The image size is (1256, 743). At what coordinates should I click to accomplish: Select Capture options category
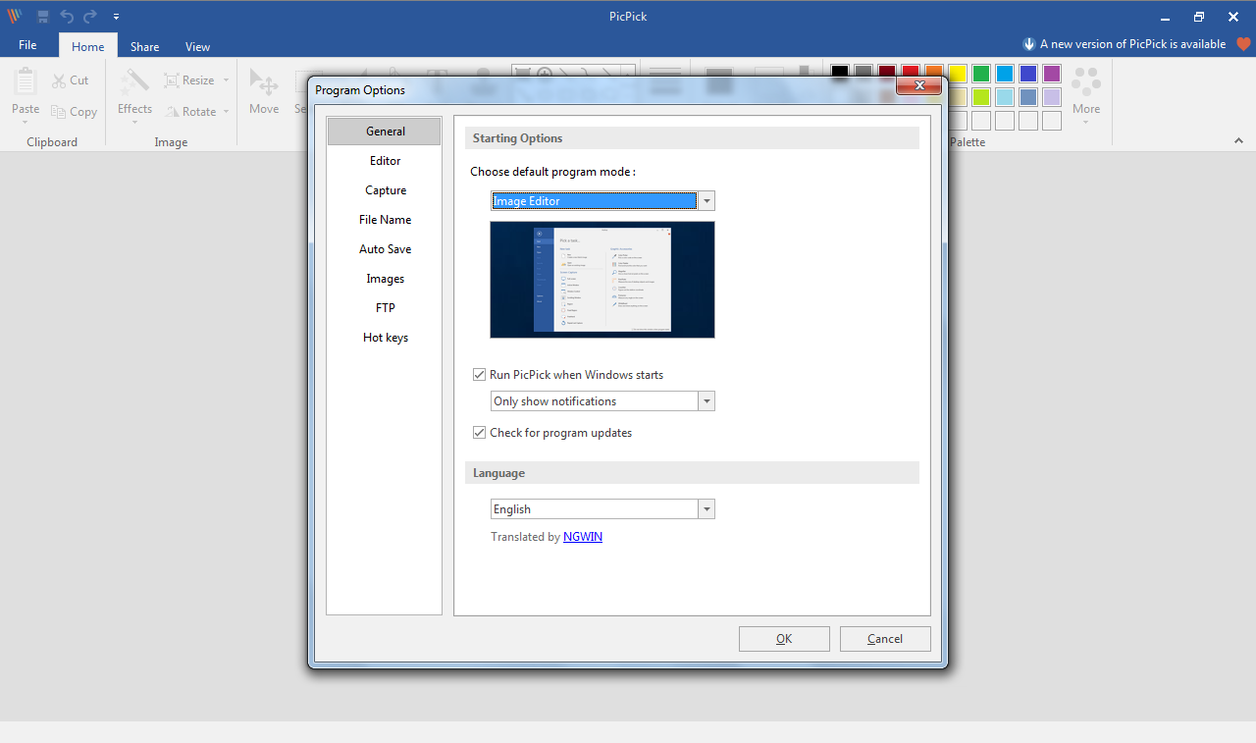tap(385, 190)
